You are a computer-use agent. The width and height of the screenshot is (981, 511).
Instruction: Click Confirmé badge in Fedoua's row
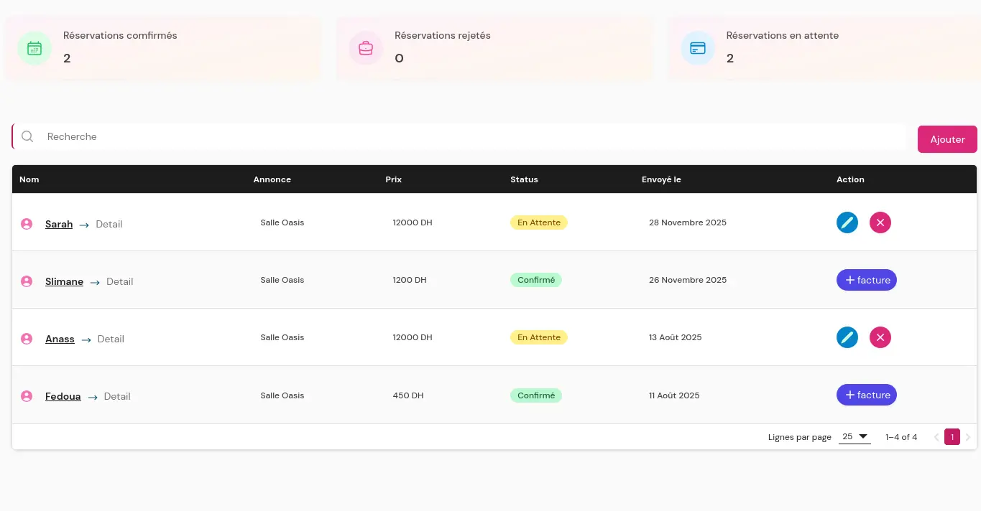536,395
